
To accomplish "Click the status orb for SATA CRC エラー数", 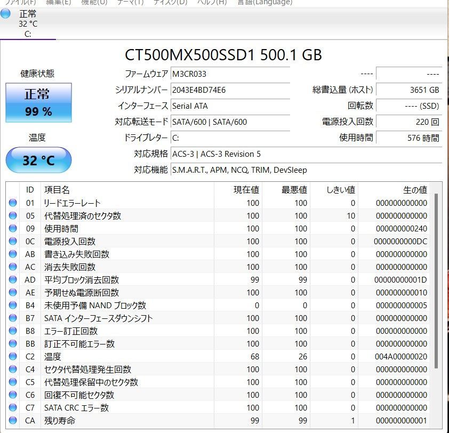I will 13,407.
